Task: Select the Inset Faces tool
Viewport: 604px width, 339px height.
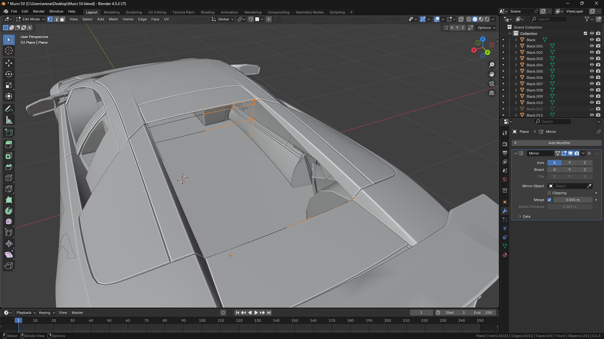Action: 9,156
